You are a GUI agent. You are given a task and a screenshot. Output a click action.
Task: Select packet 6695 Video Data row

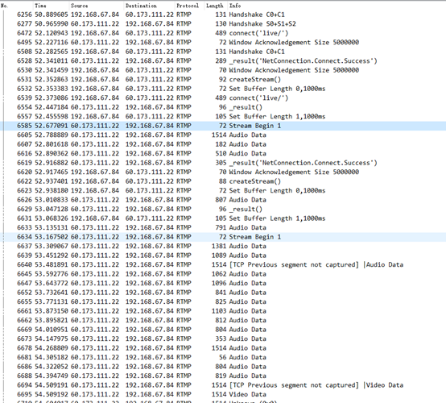click(223, 394)
